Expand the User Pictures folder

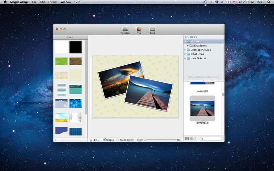(185, 58)
